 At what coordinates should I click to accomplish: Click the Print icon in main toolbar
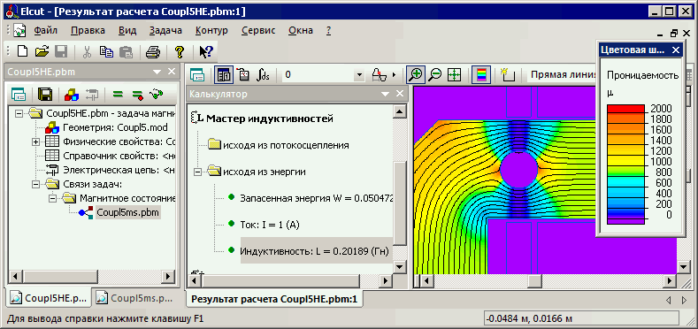pyautogui.click(x=153, y=52)
